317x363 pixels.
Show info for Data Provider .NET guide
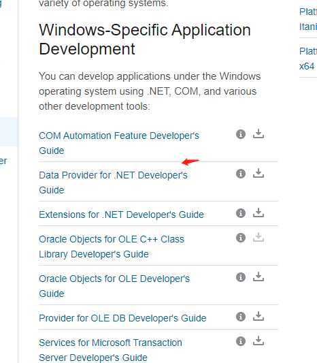tap(241, 174)
